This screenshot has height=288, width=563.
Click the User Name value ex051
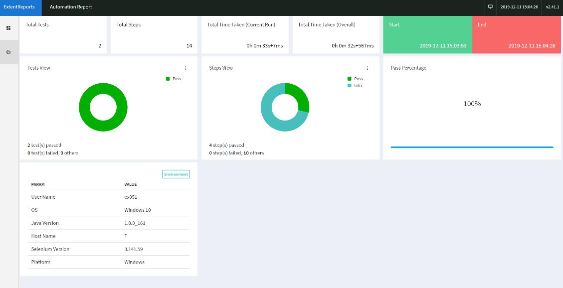coord(131,197)
